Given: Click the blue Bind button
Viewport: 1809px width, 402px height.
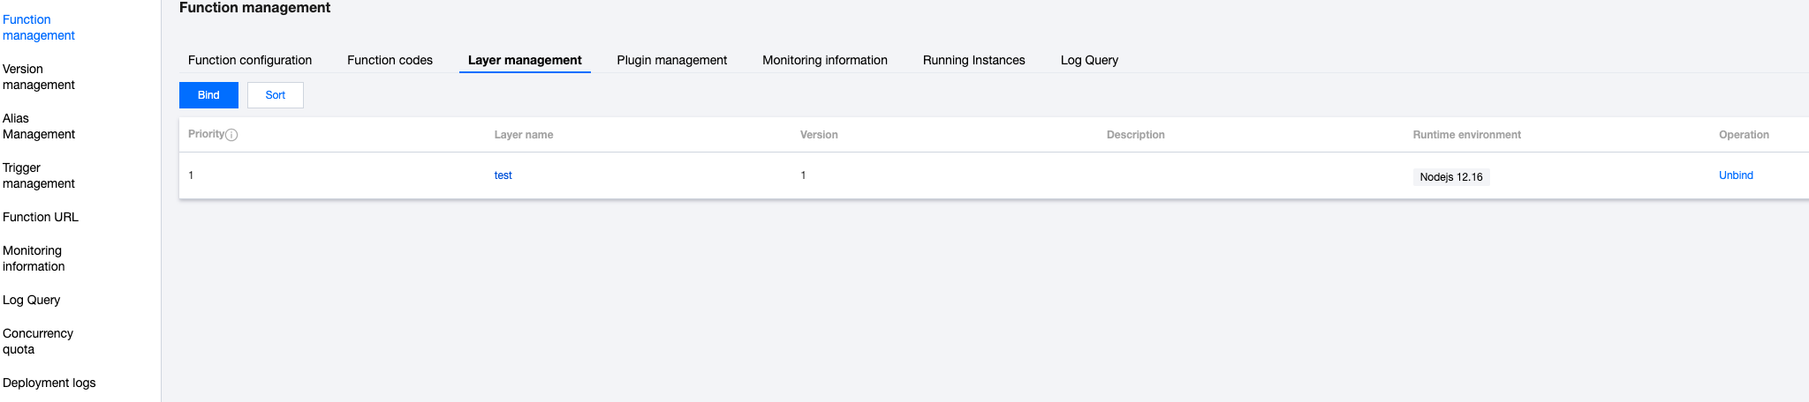Looking at the screenshot, I should click(x=208, y=95).
